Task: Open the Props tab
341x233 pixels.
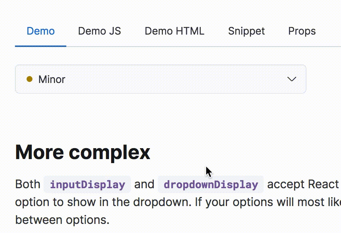Action: pos(302,31)
